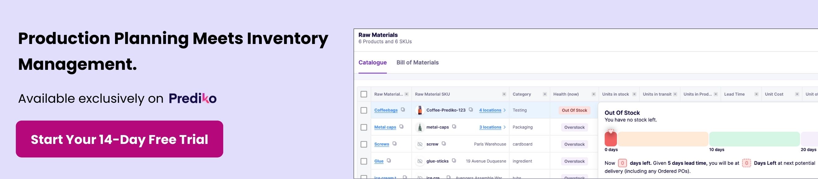This screenshot has height=179, width=818.
Task: Switch to the Catalogue tab
Action: click(373, 62)
